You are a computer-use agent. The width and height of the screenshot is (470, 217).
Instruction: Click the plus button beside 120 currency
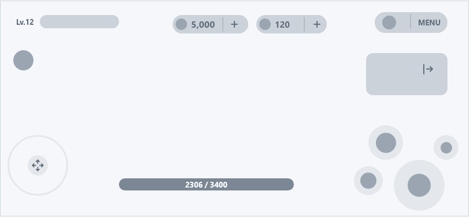point(317,24)
